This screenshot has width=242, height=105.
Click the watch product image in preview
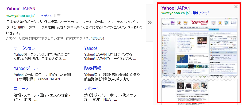tap(180, 85)
